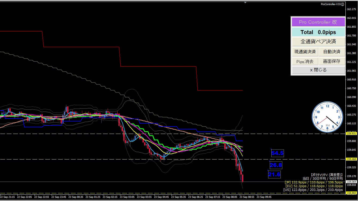Screen dimensions: 358x201
Task: Click the Pro Controller 改 header button
Action: (318, 22)
